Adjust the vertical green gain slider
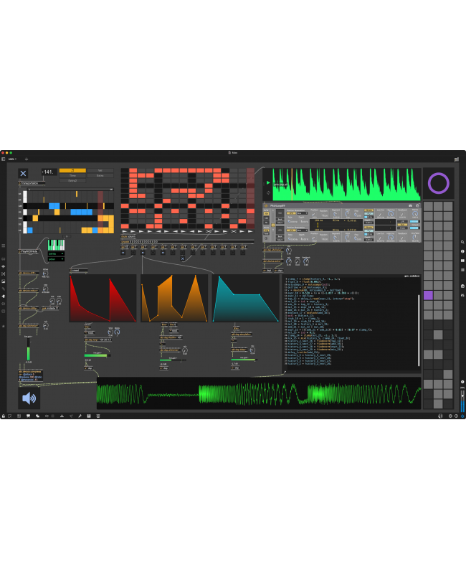This screenshot has height=570, width=466. (28, 349)
